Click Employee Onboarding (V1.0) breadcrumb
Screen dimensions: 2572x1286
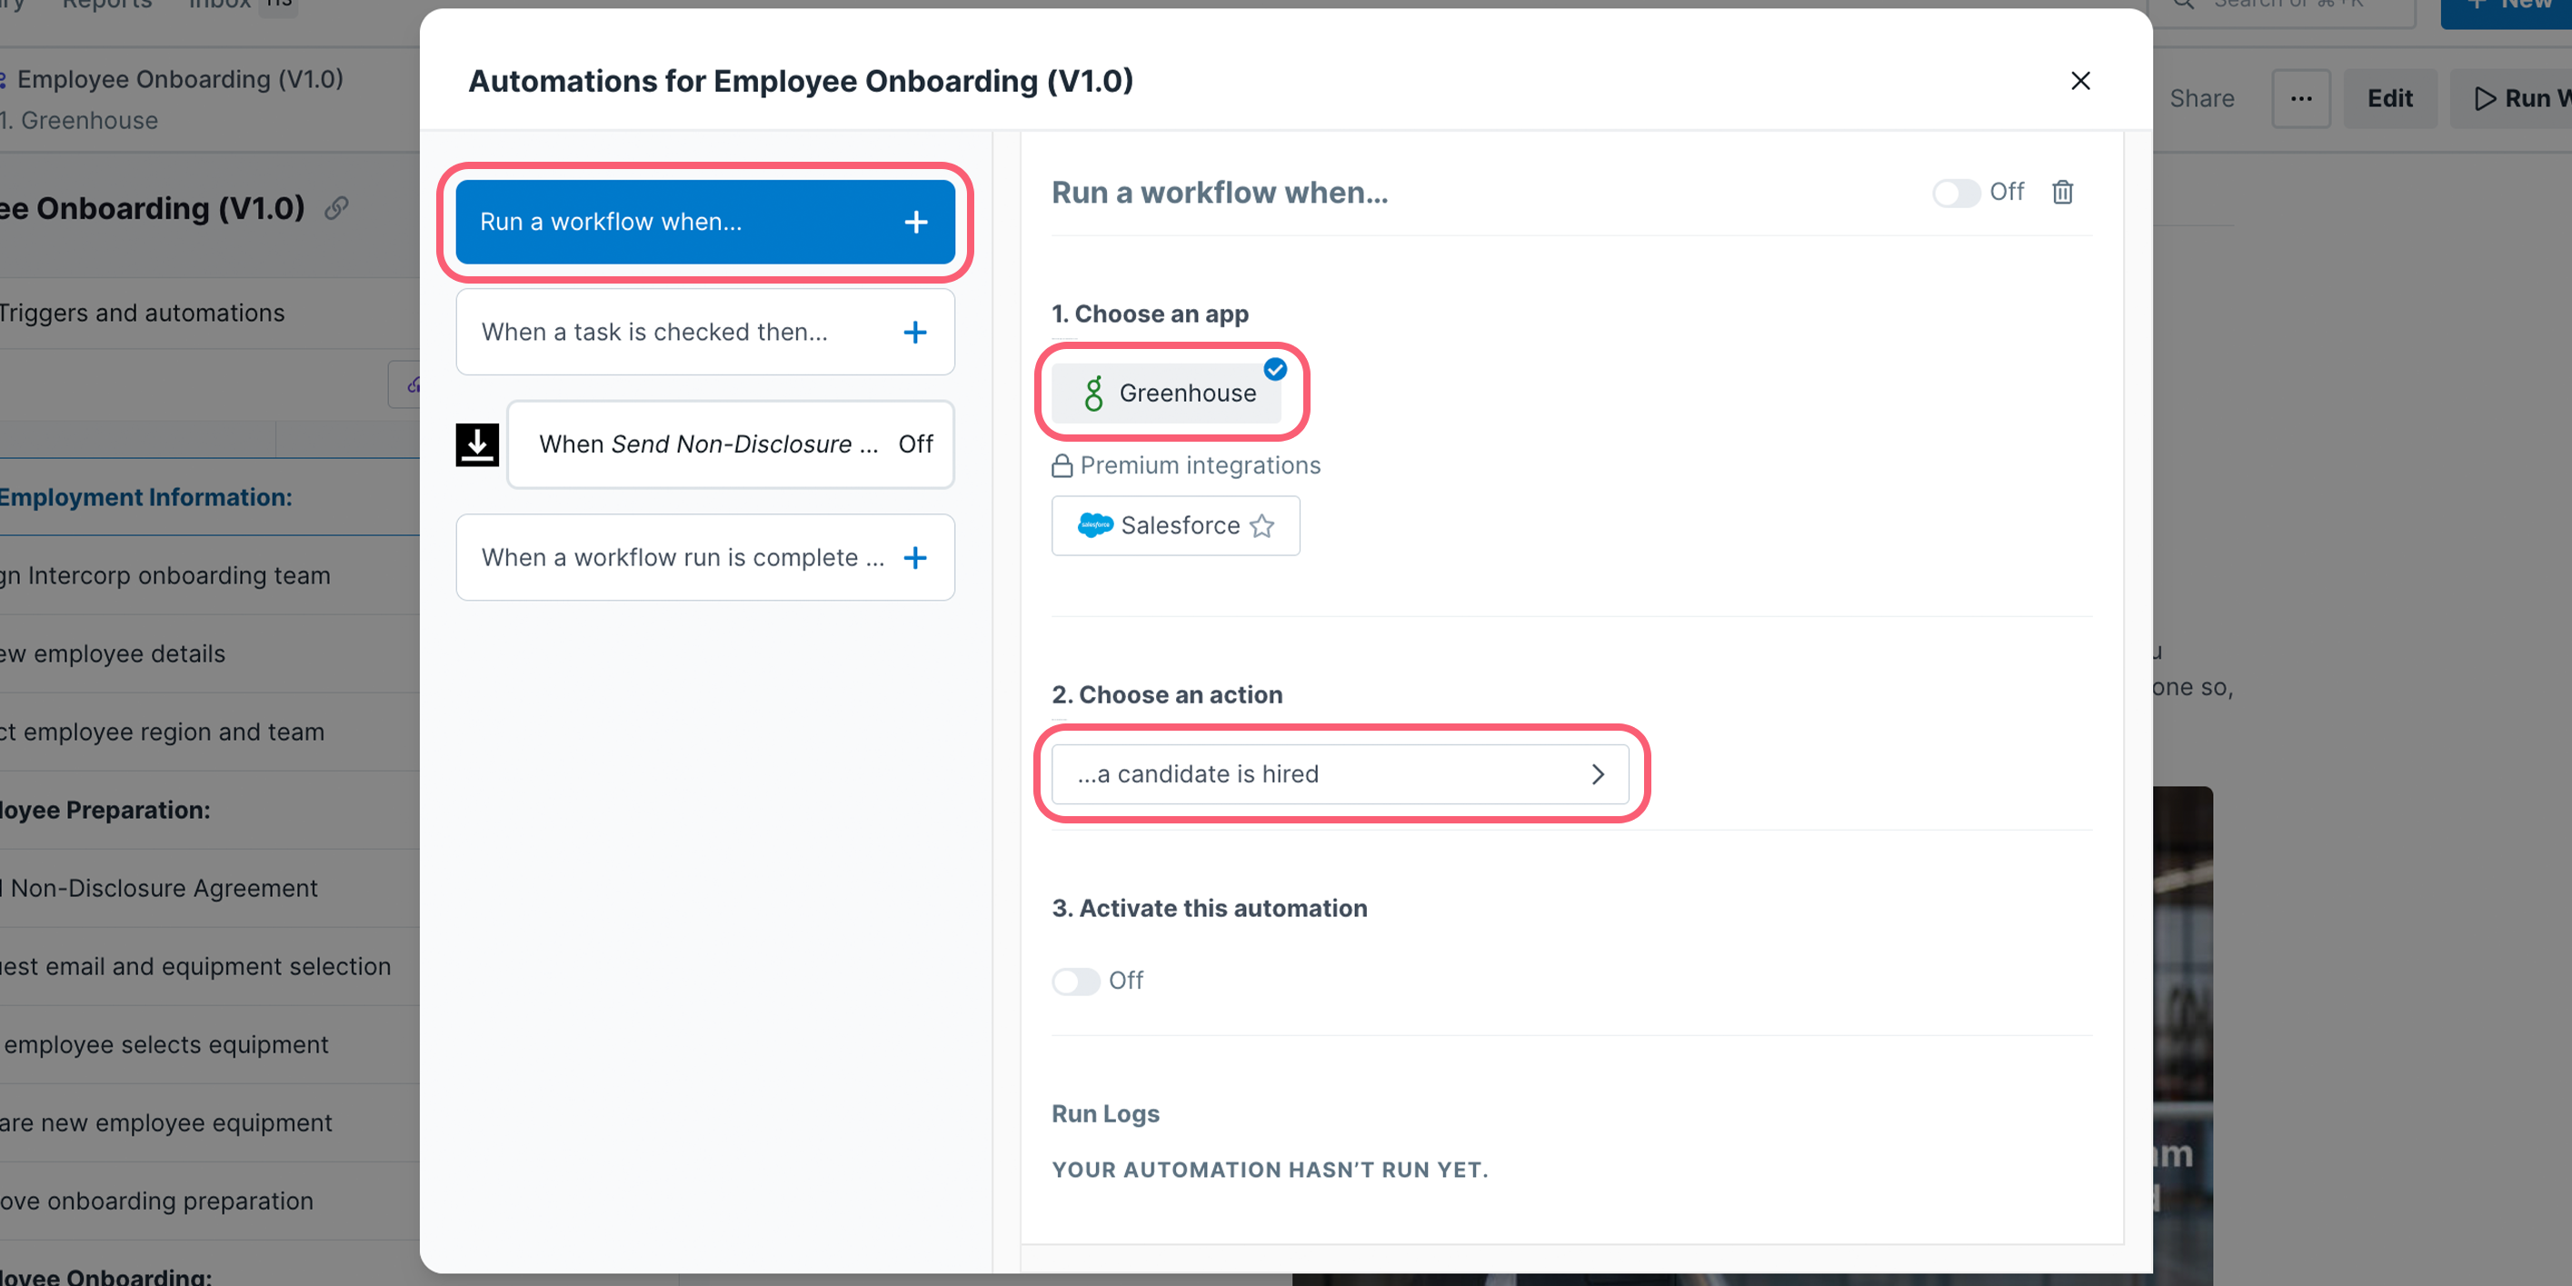pyautogui.click(x=180, y=79)
